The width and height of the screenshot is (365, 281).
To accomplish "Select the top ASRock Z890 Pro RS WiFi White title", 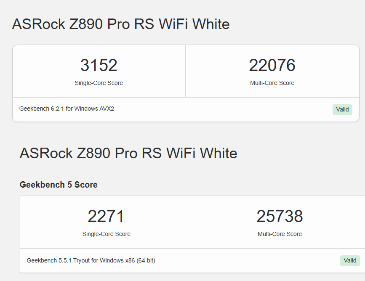I will tap(121, 24).
